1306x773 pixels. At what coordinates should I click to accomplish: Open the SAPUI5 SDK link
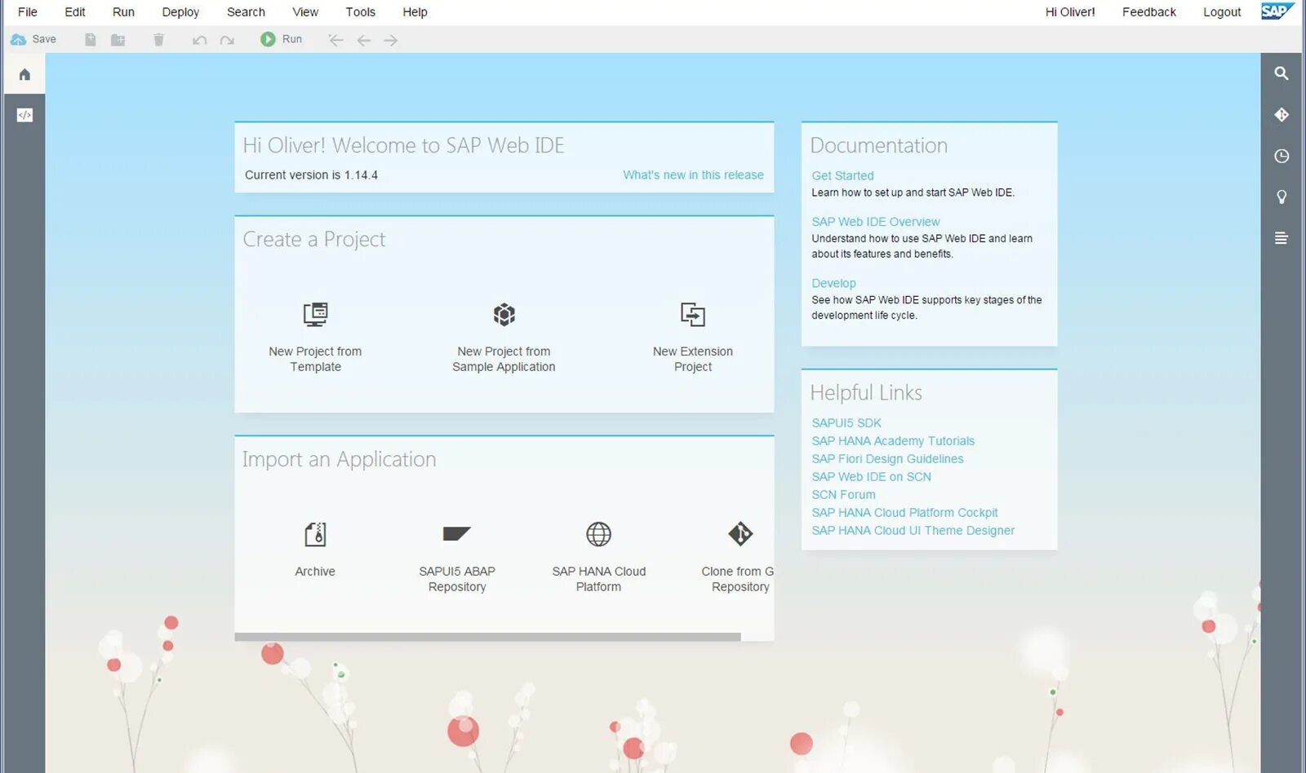(x=846, y=422)
